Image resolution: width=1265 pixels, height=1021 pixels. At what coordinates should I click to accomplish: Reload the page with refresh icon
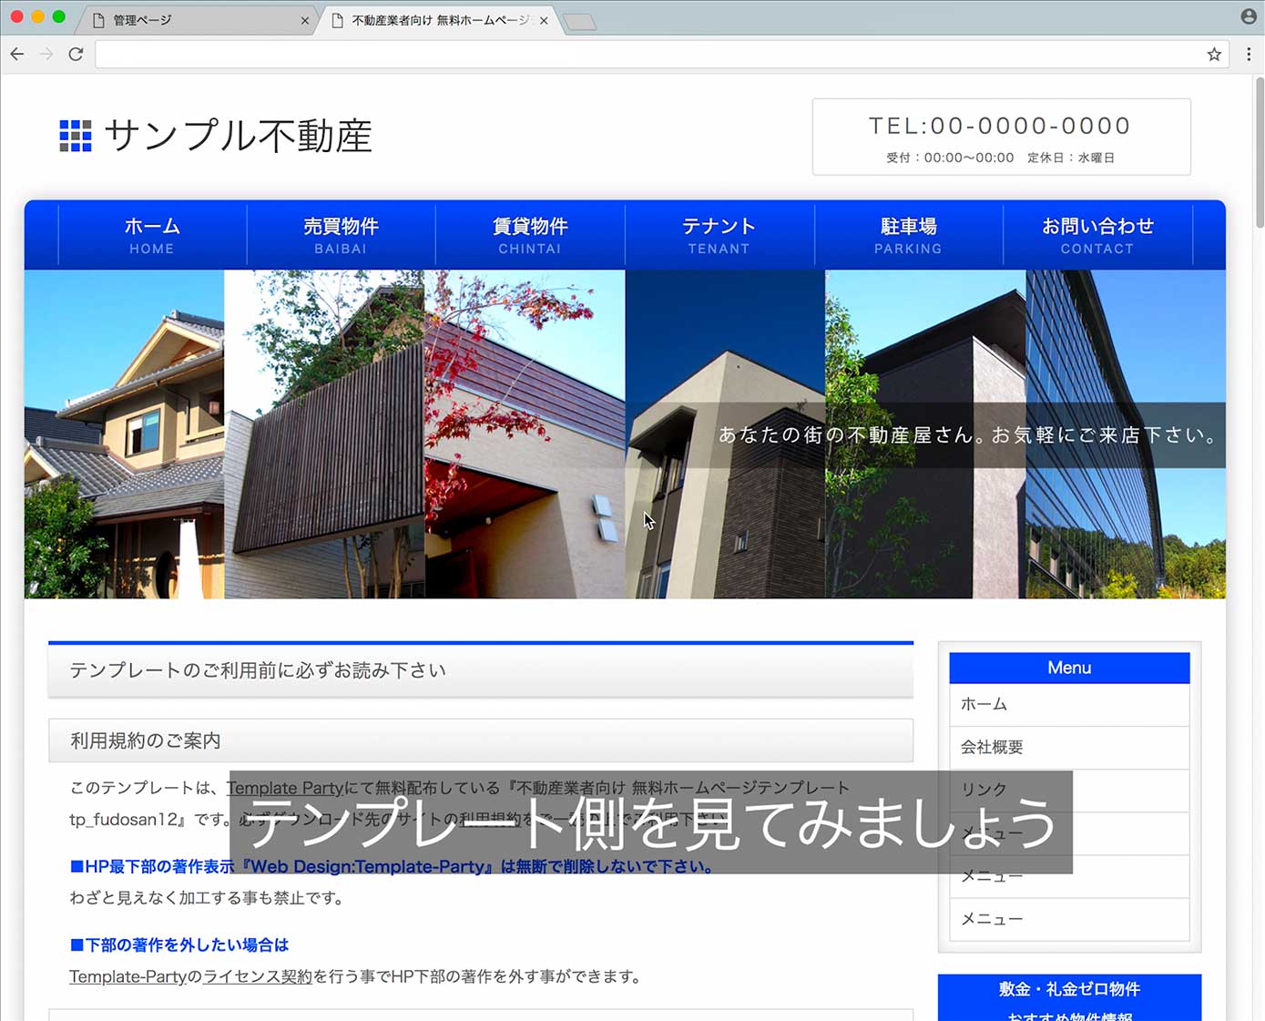(x=77, y=55)
